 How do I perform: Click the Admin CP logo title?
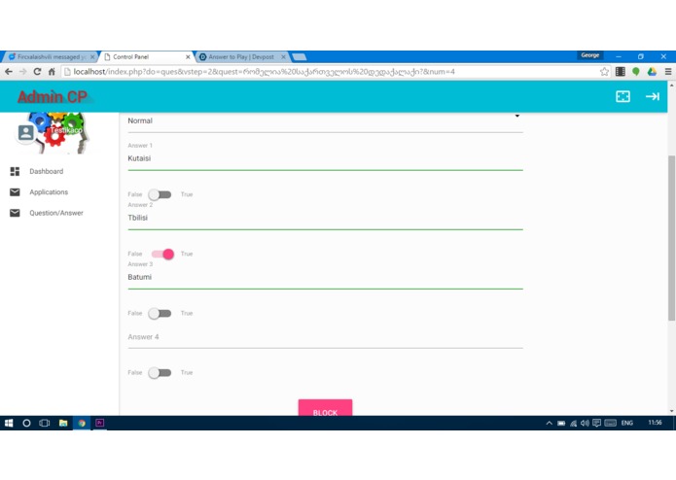click(53, 97)
